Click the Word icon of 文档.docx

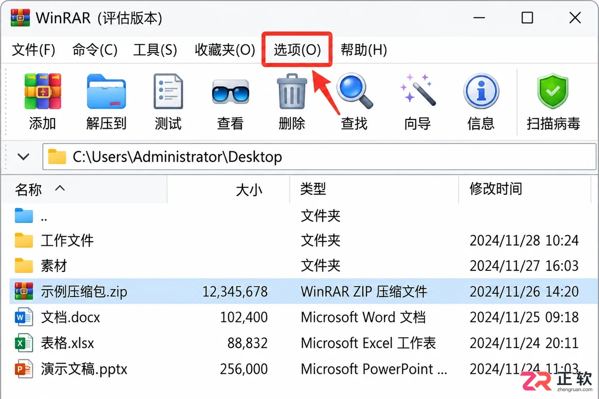[x=24, y=317]
